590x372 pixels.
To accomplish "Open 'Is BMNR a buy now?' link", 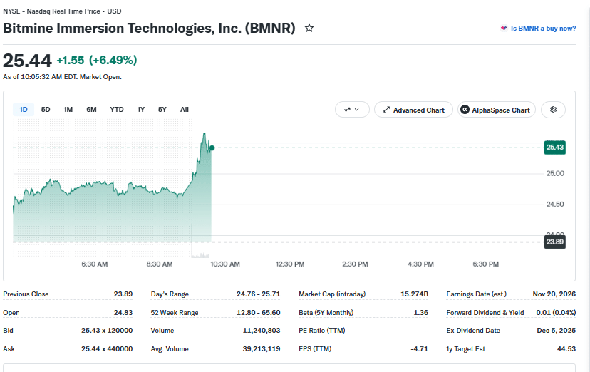I will [x=543, y=29].
